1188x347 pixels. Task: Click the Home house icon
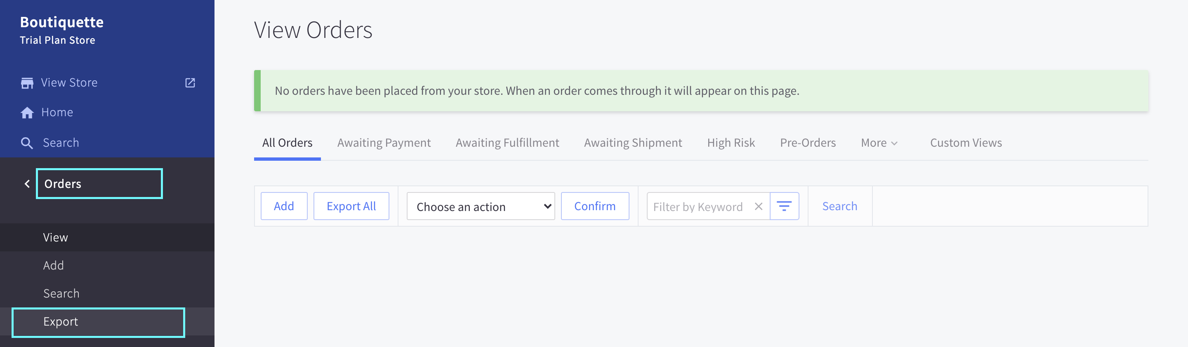tap(27, 113)
